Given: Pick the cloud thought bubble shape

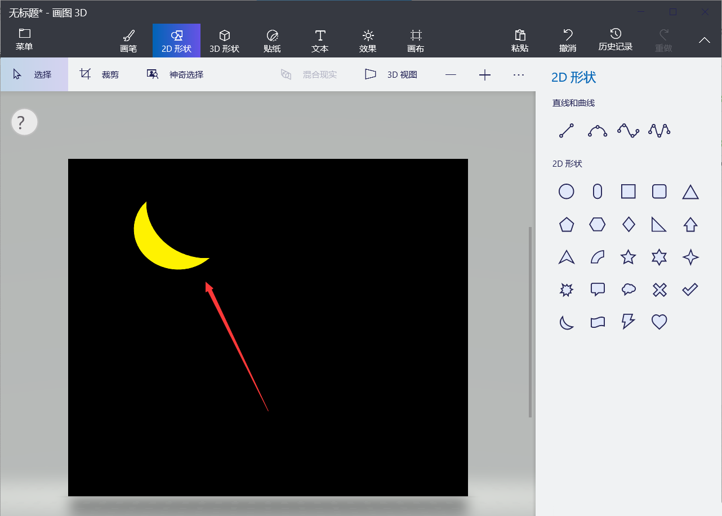Looking at the screenshot, I should tap(629, 290).
